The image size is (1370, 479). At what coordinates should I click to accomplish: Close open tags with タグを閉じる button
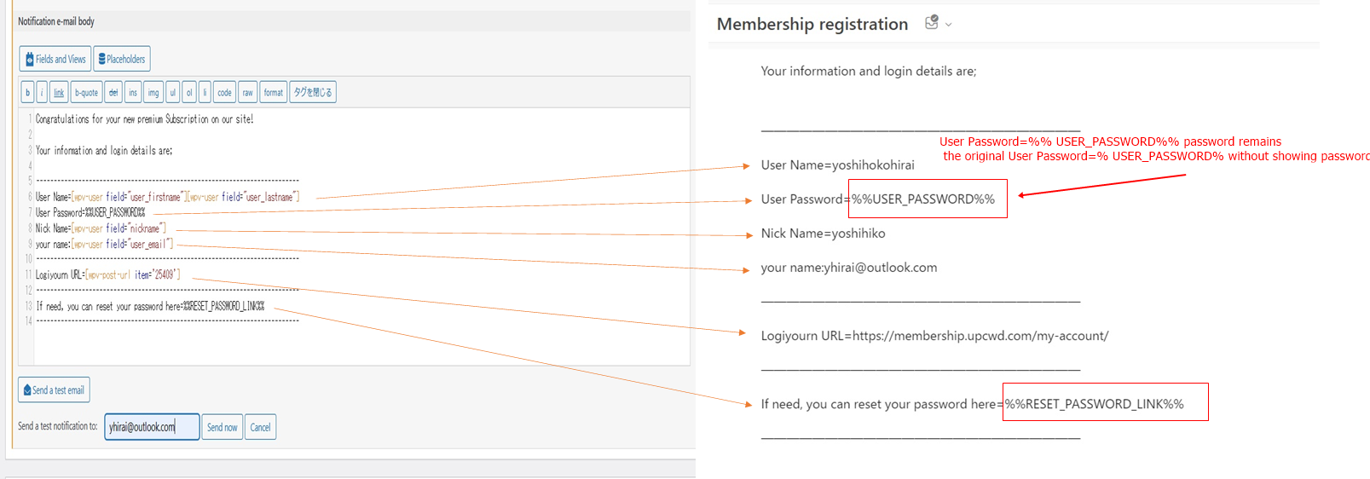(x=313, y=92)
